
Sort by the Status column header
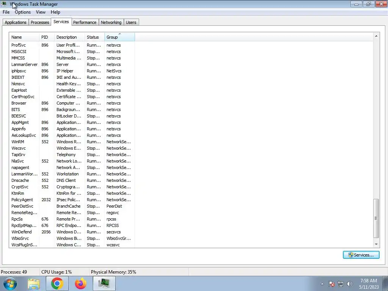pyautogui.click(x=94, y=37)
